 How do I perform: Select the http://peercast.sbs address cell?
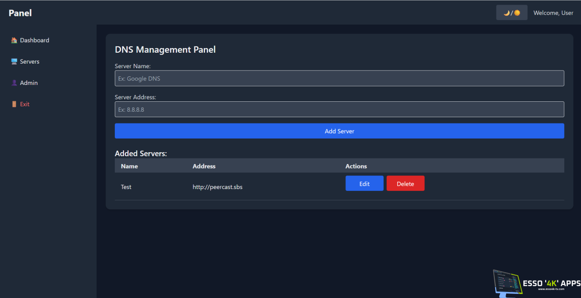pos(217,187)
